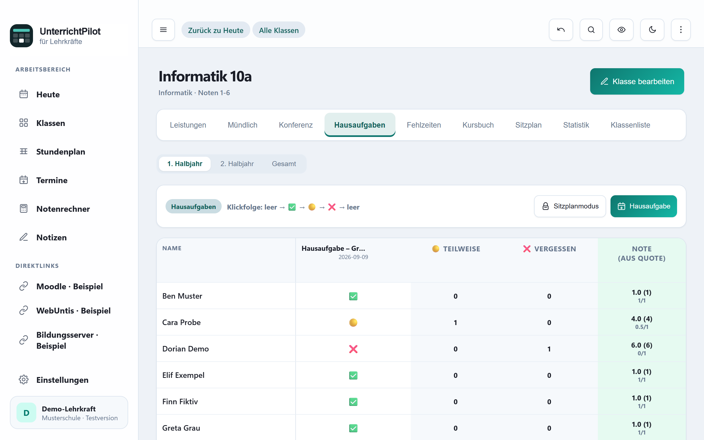Toggle Ben Muster's homework checkmark
This screenshot has width=704, height=440.
[353, 296]
